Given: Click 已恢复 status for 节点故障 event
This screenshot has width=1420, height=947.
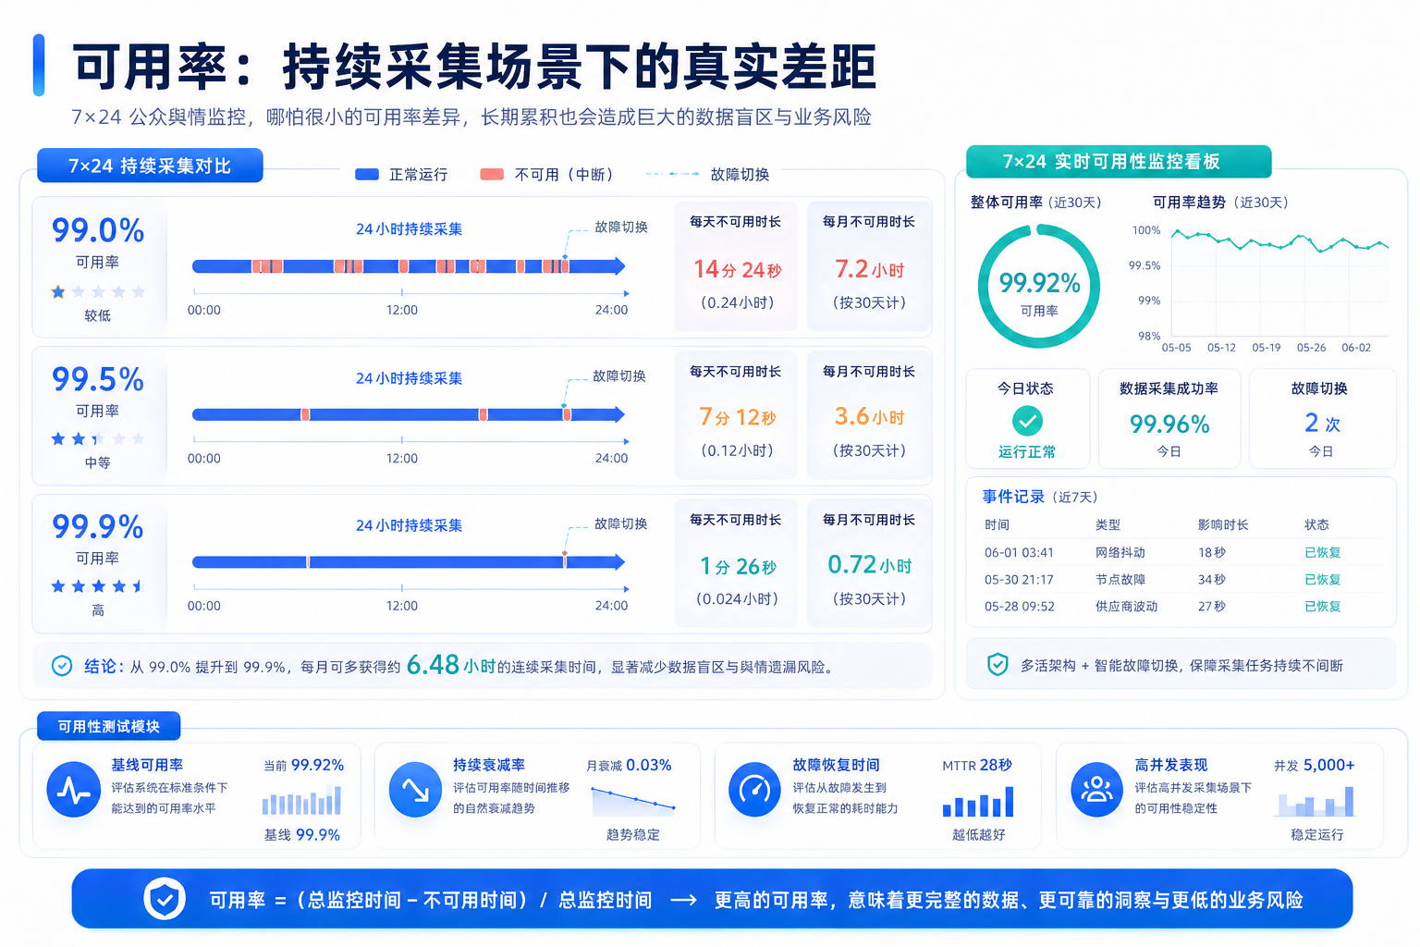Looking at the screenshot, I should click(1323, 579).
